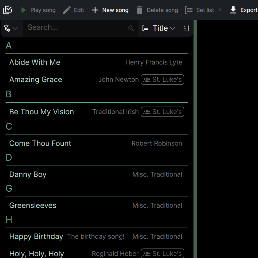Select the song Abide With Me
Viewport: 258px width, 258px height.
[x=97, y=62]
